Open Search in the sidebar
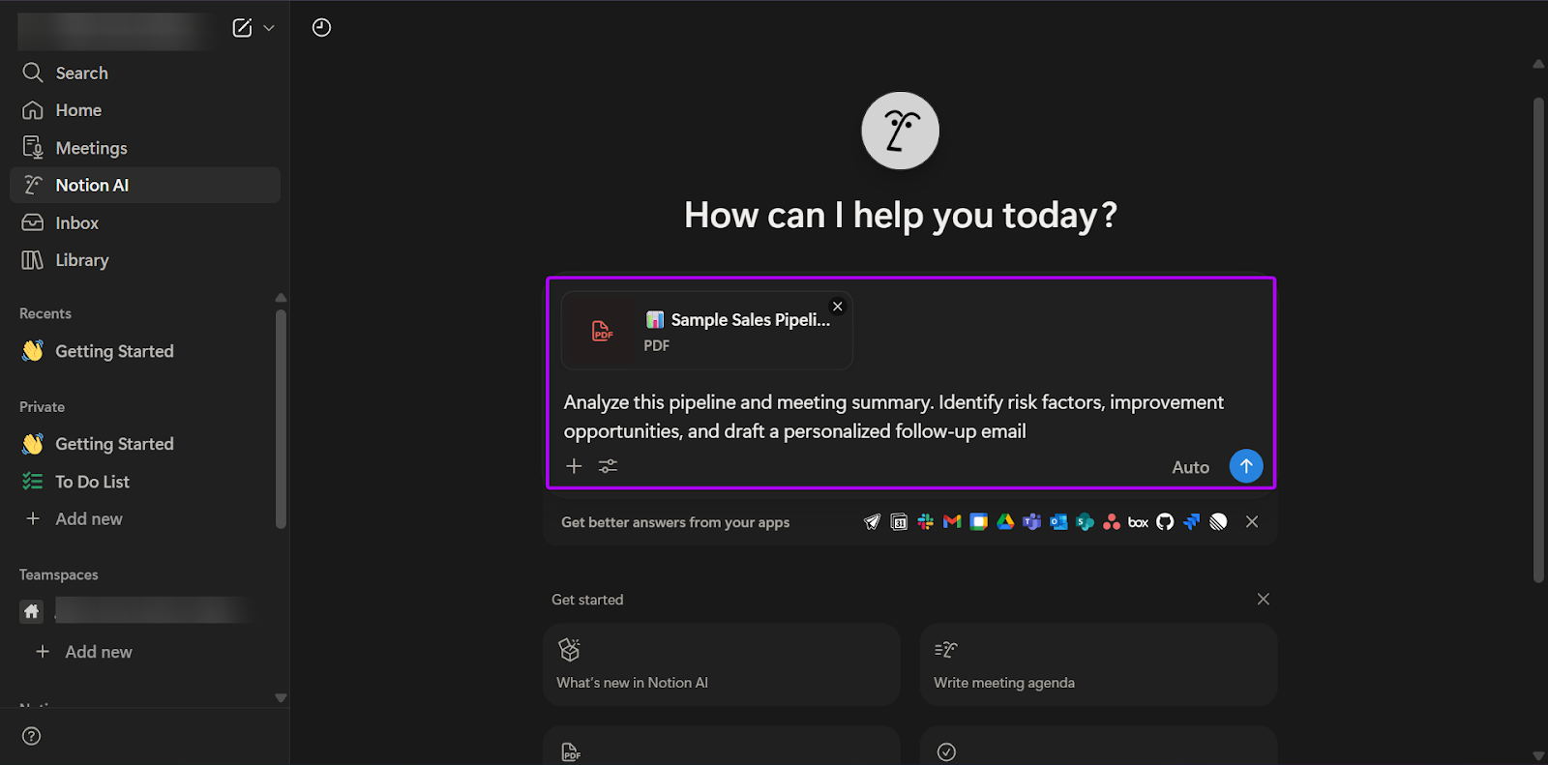 145,73
